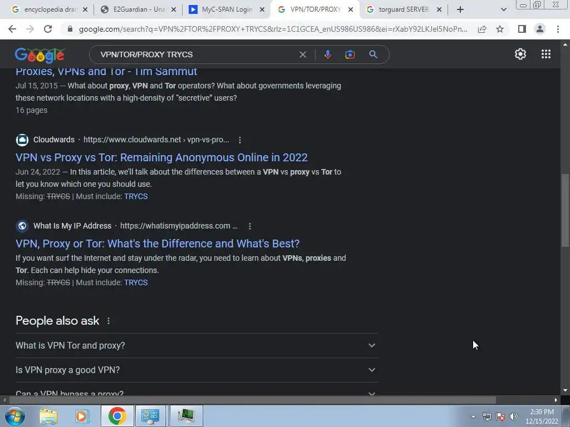Open more options for What Is My IP Address result
Image resolution: width=570 pixels, height=427 pixels.
tap(250, 226)
